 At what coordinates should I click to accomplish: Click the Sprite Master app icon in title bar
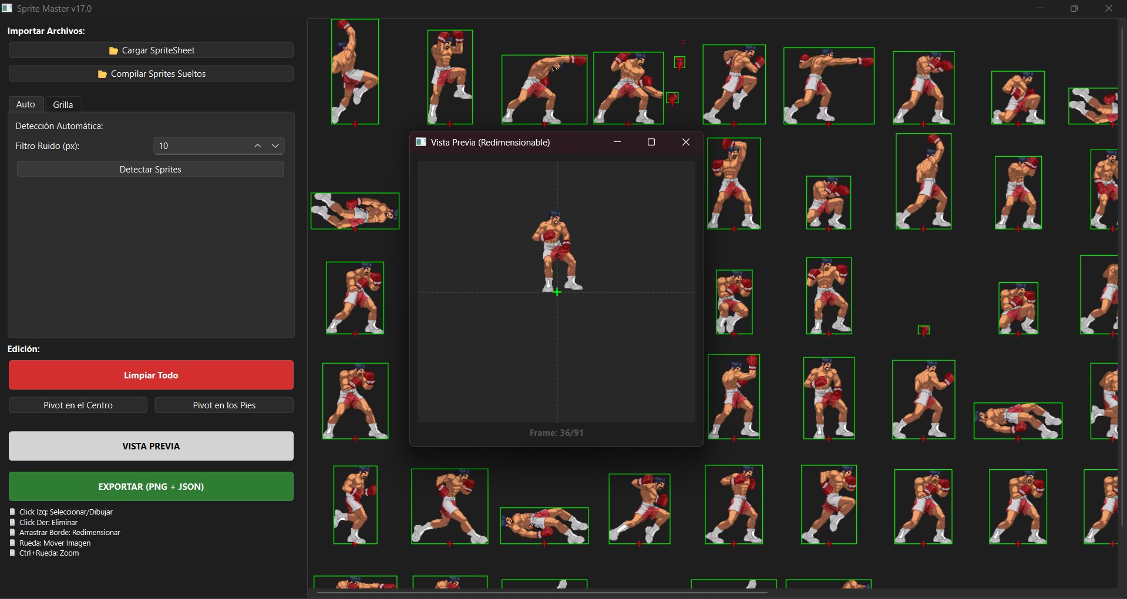point(7,8)
